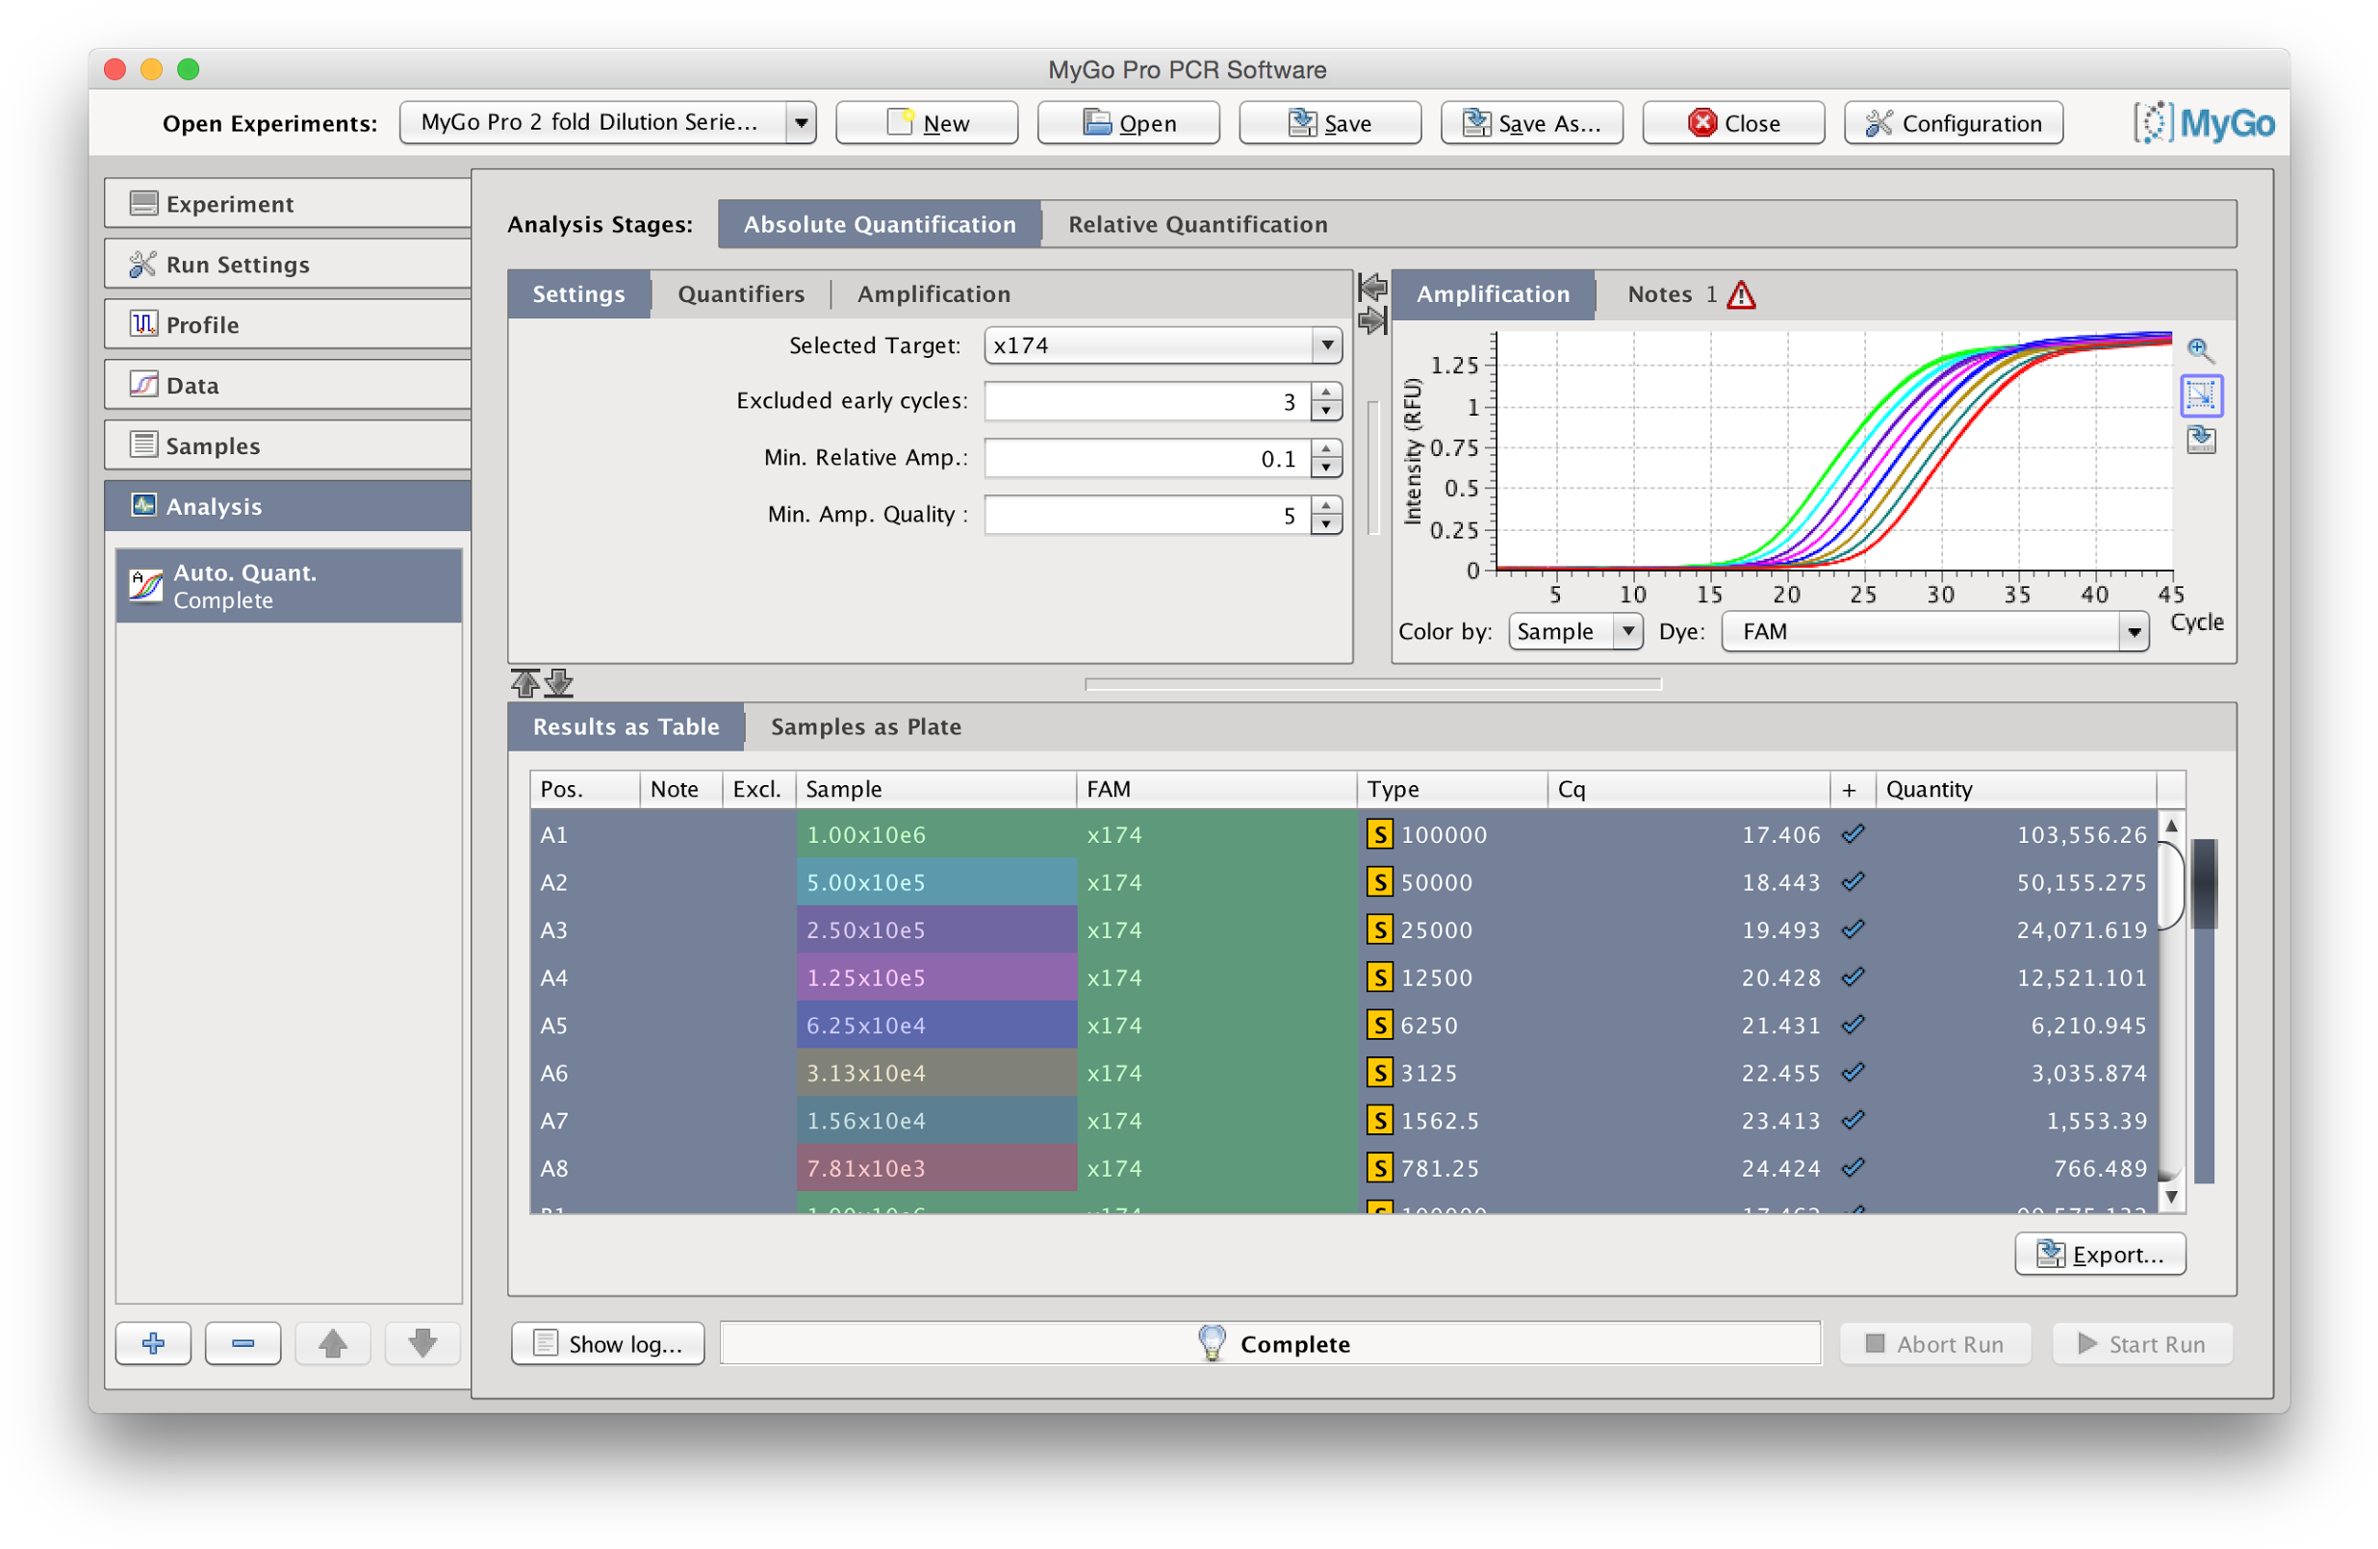Screen dimensions: 2378x1549
Task: Switch to Samples as Plate view
Action: click(865, 727)
